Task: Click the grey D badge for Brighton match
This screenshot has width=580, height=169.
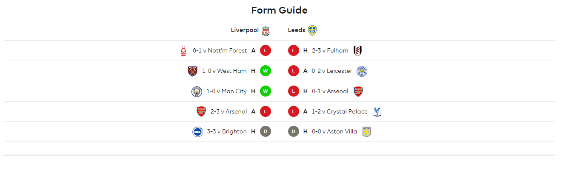Action: [266, 132]
